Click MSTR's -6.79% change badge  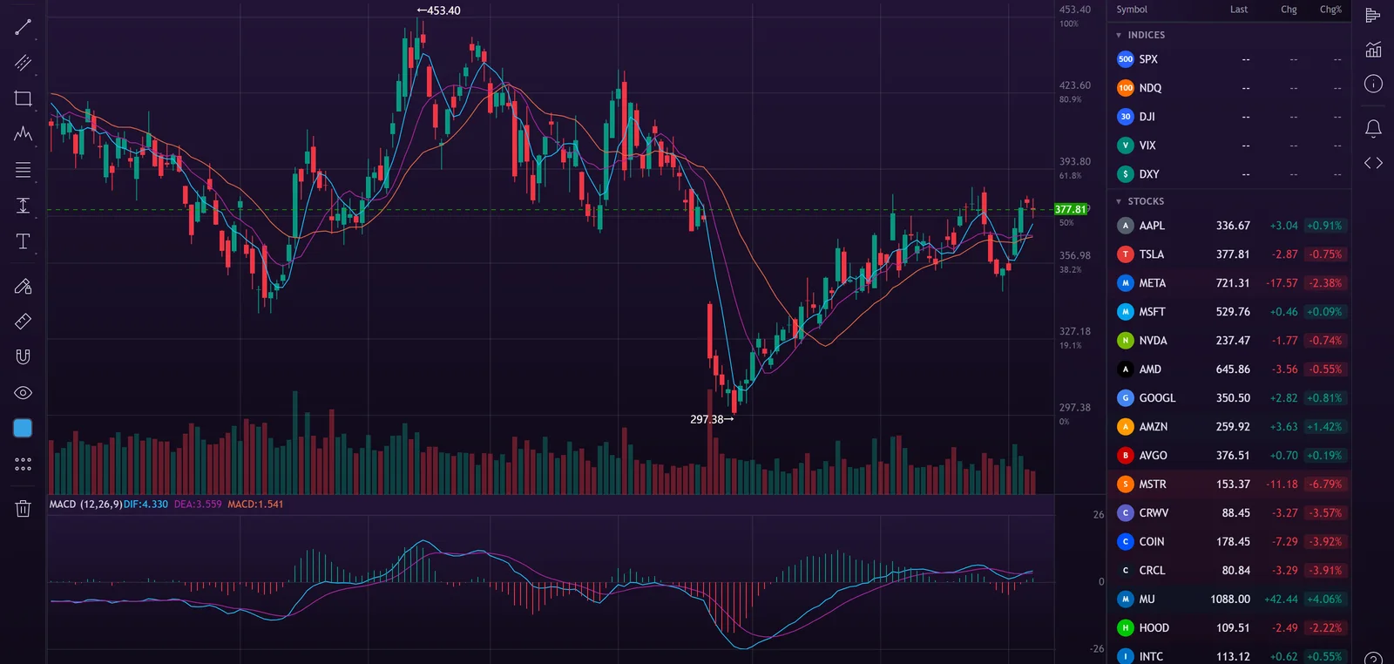(1325, 484)
